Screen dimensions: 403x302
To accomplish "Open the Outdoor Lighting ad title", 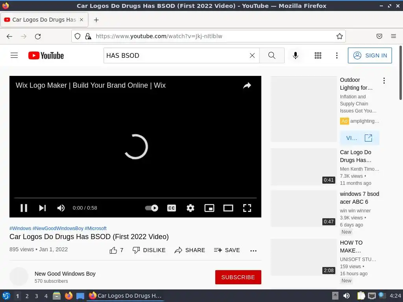I will click(356, 84).
